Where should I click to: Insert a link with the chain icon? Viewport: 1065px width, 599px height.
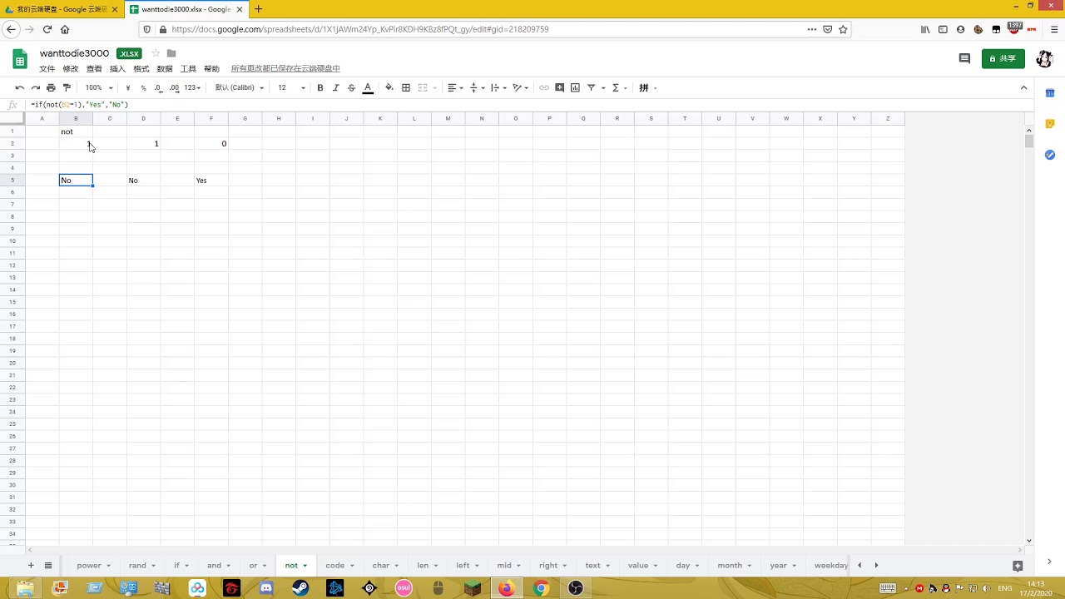[x=544, y=87]
